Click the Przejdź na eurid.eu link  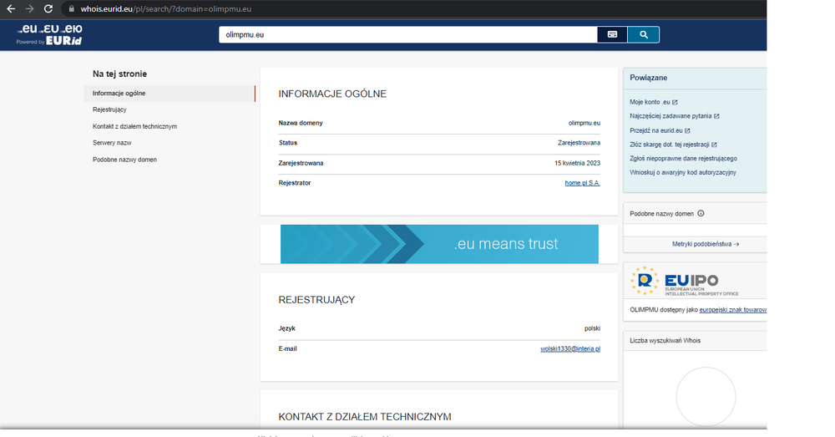coord(660,130)
